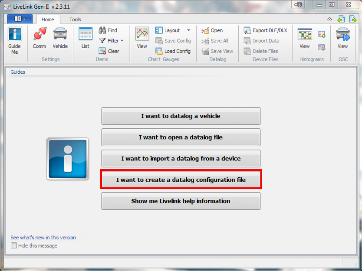The width and height of the screenshot is (362, 271).
Task: Click Export DLF/DLX
Action: pyautogui.click(x=265, y=30)
